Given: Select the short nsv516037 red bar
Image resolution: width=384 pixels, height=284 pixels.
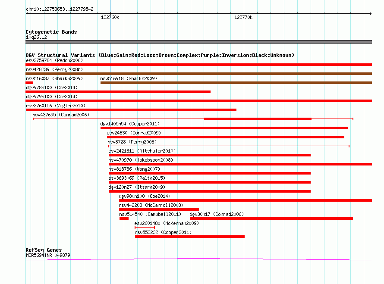Looking at the screenshot, I should click(x=29, y=83).
